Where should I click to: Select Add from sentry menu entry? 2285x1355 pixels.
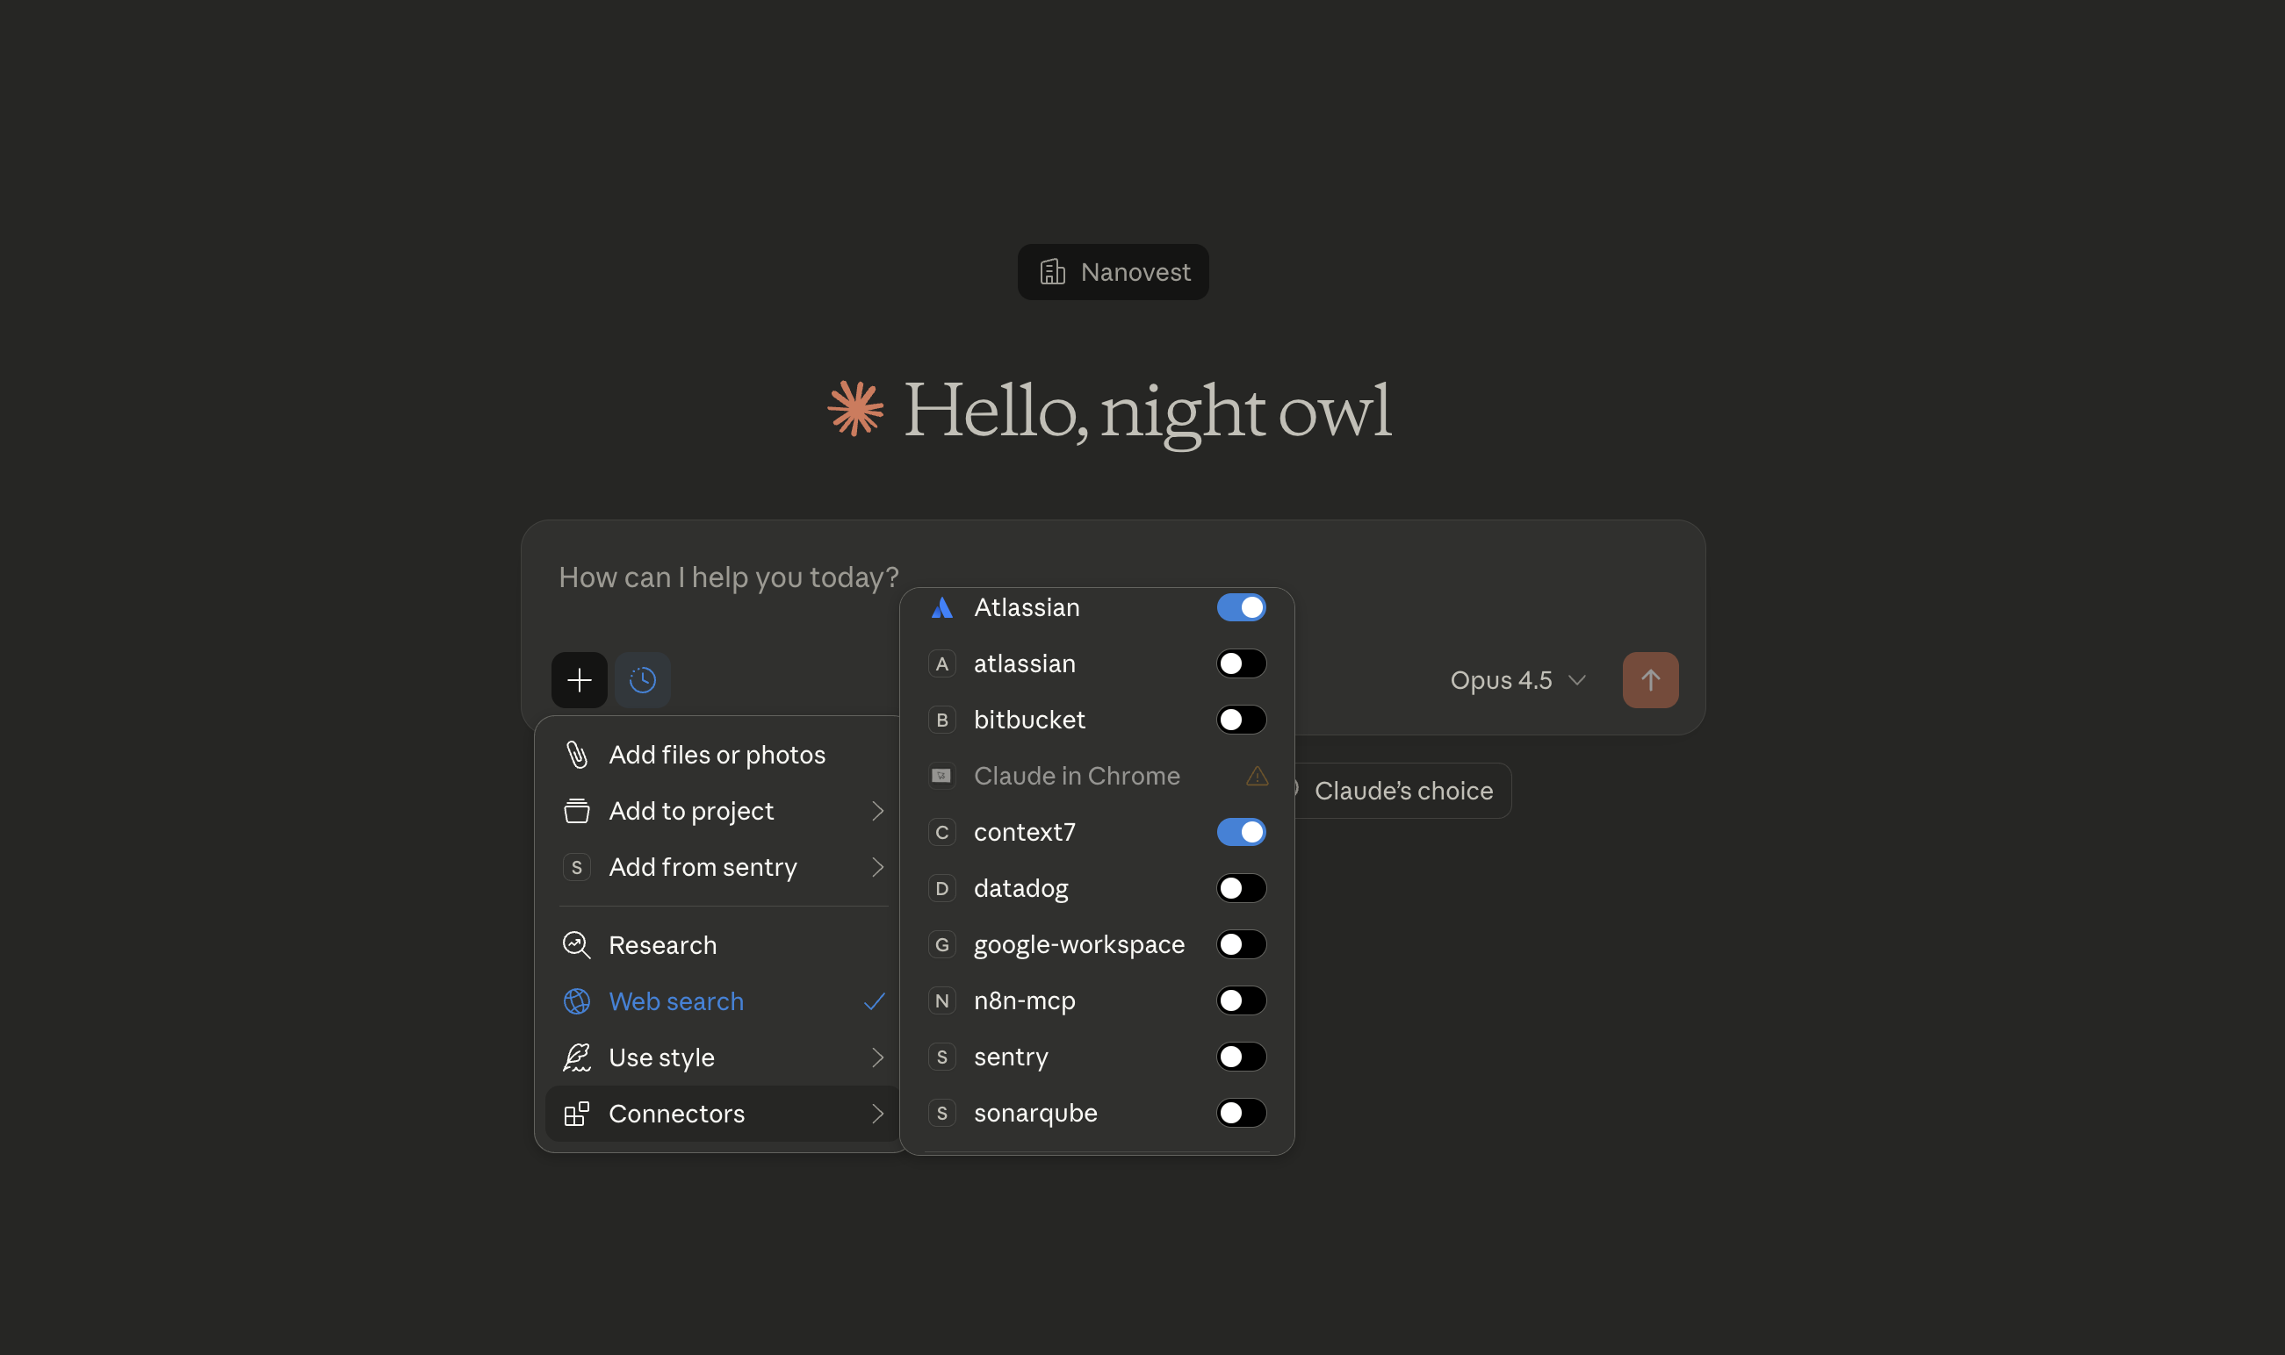tap(722, 867)
